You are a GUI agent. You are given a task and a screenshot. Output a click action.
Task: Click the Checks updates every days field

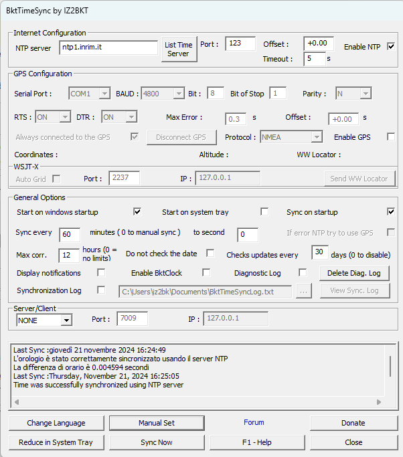coord(320,252)
